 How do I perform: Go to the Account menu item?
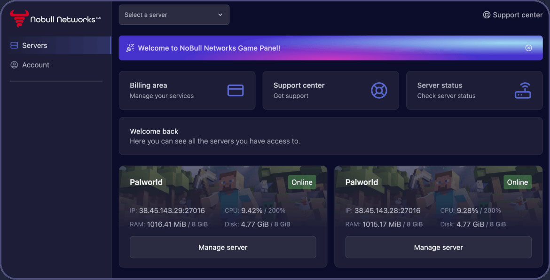pyautogui.click(x=36, y=65)
